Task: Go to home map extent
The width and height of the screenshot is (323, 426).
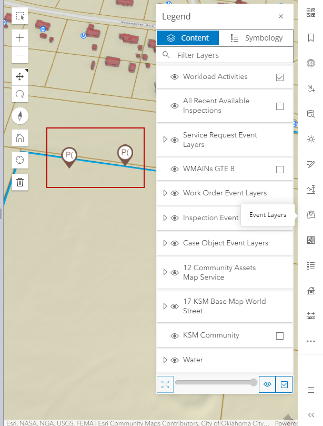Action: pyautogui.click(x=20, y=138)
